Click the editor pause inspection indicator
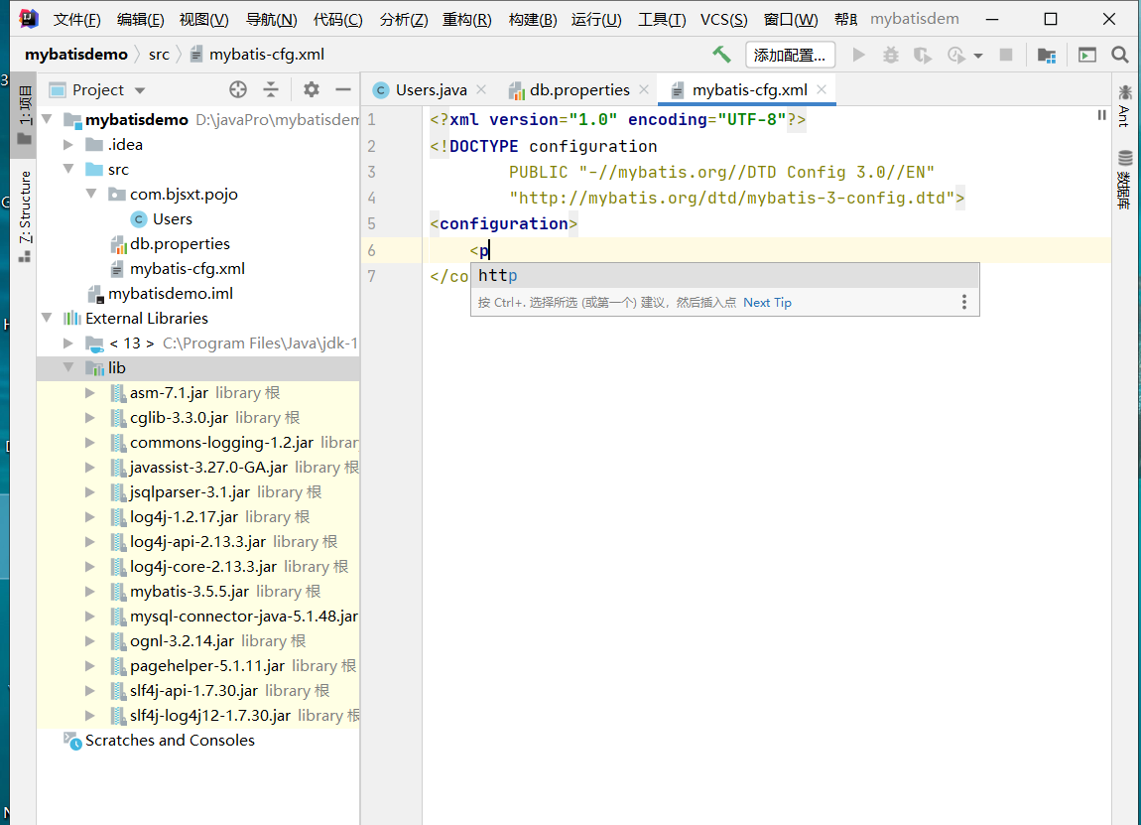Image resolution: width=1141 pixels, height=825 pixels. point(1101,115)
